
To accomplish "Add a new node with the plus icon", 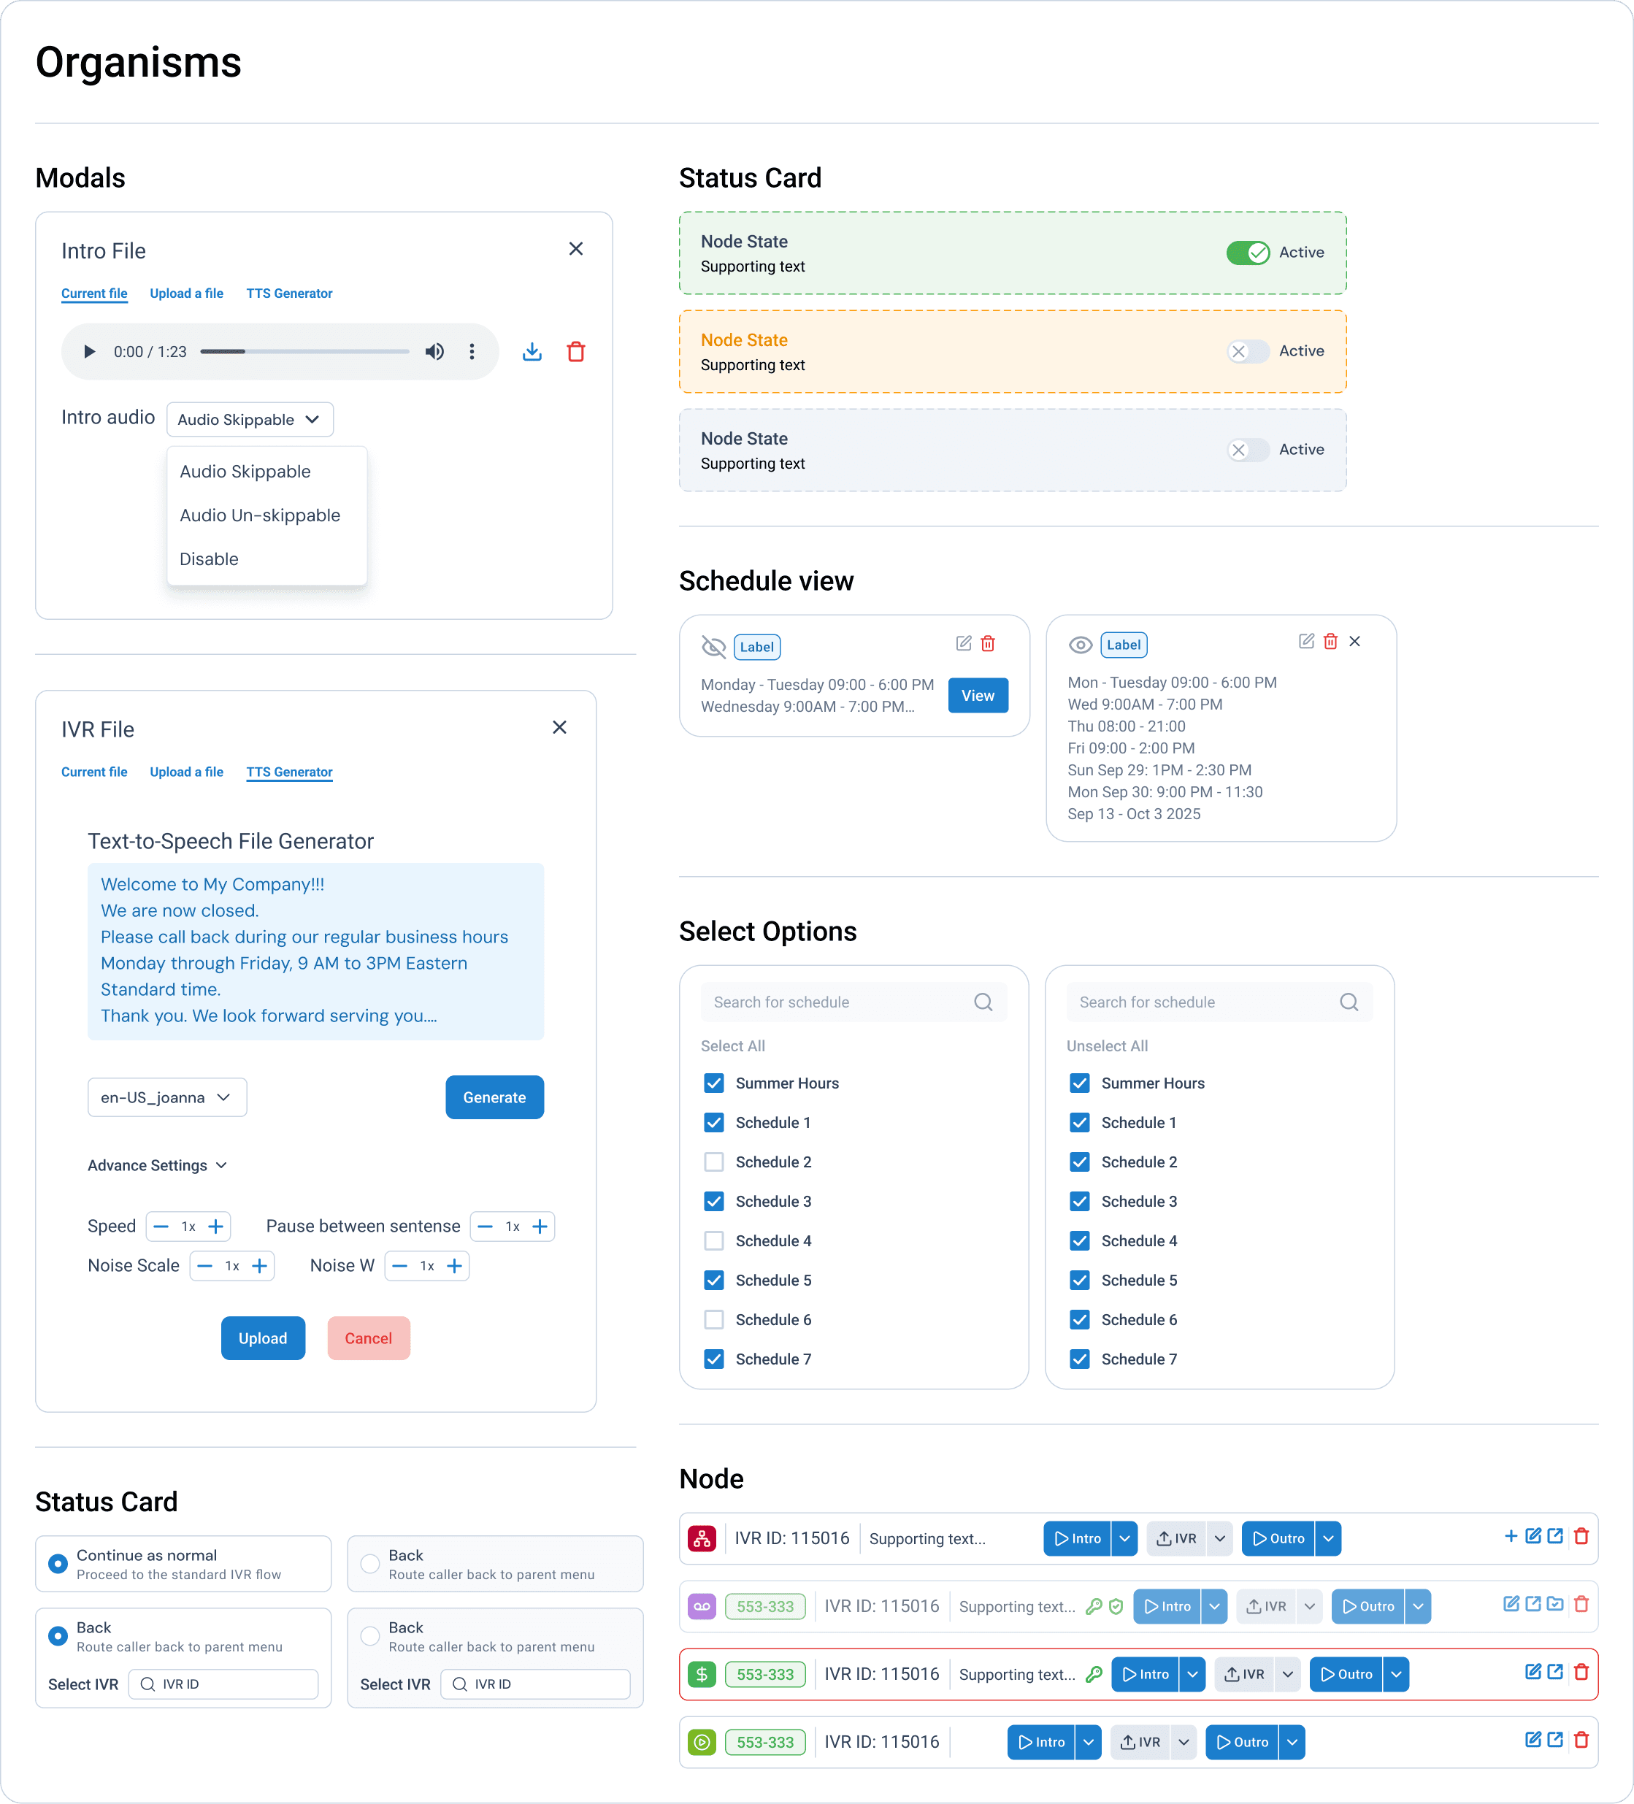I will click(1511, 1537).
